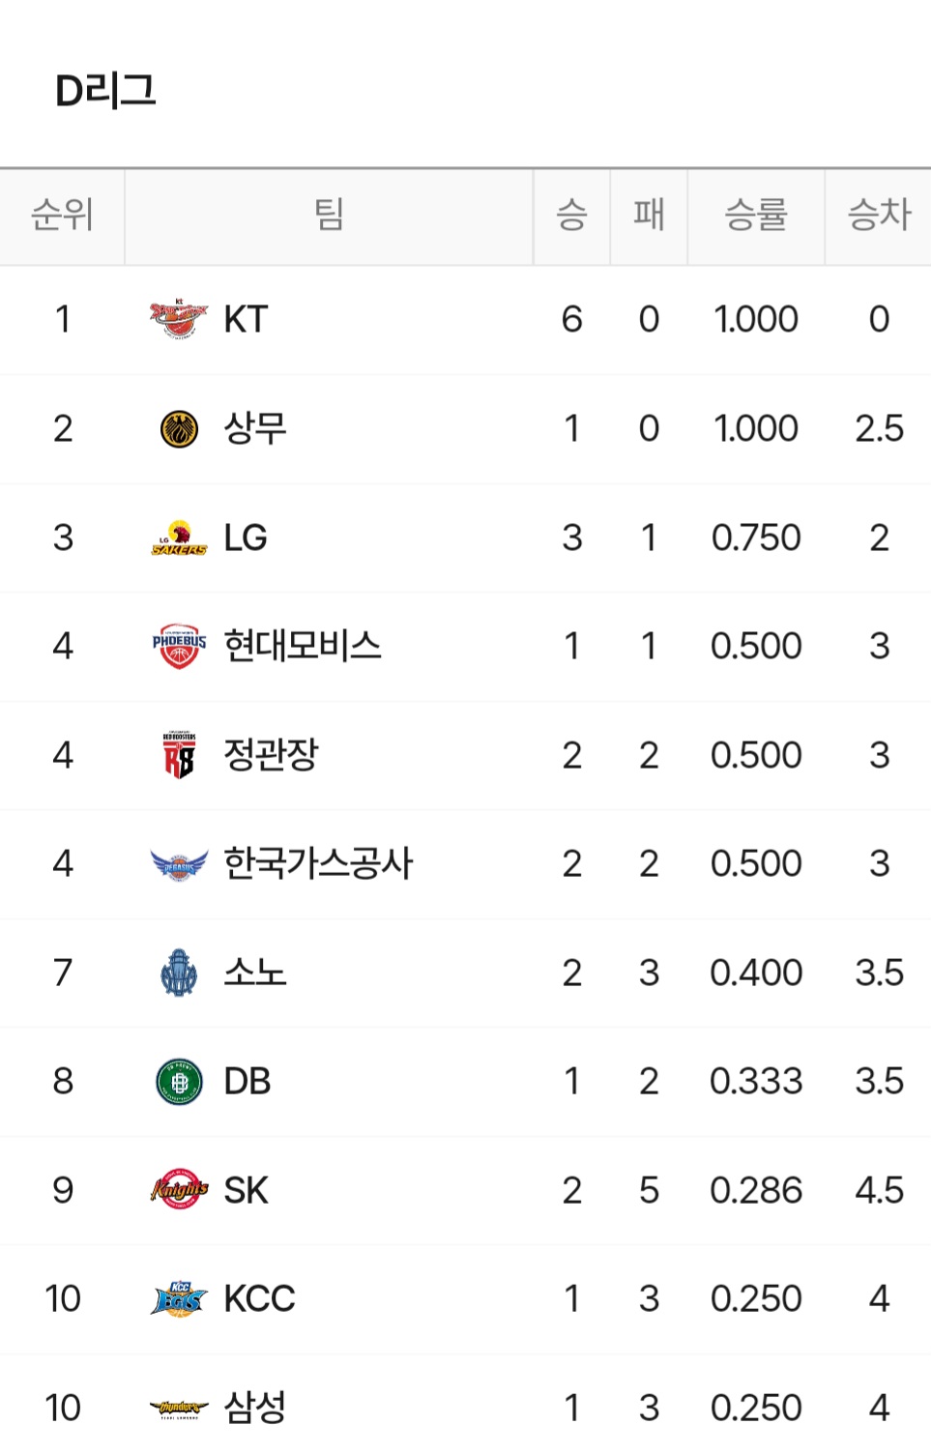Click the DB Promy green logo
Screen dimensions: 931x1453
pyautogui.click(x=179, y=1081)
